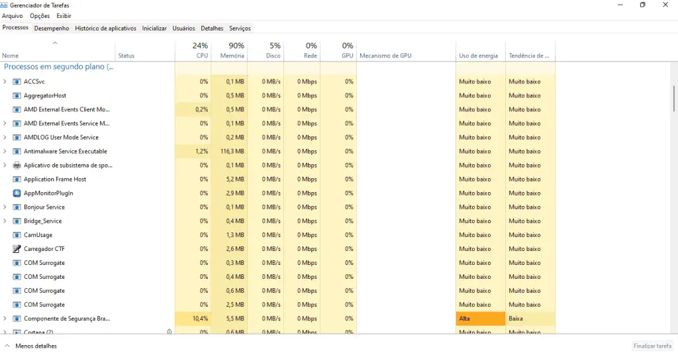Expand the Bonjour Service row
Image resolution: width=678 pixels, height=355 pixels.
pyautogui.click(x=5, y=207)
